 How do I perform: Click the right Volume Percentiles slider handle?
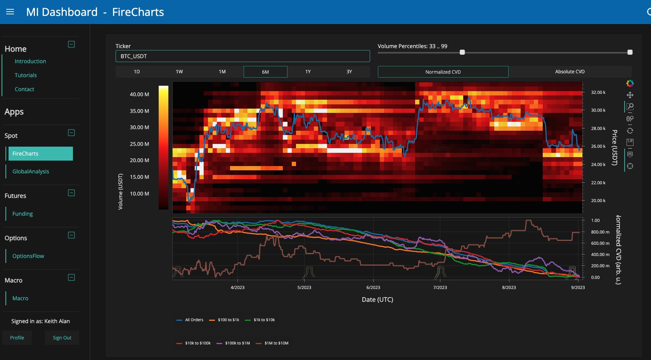point(630,52)
